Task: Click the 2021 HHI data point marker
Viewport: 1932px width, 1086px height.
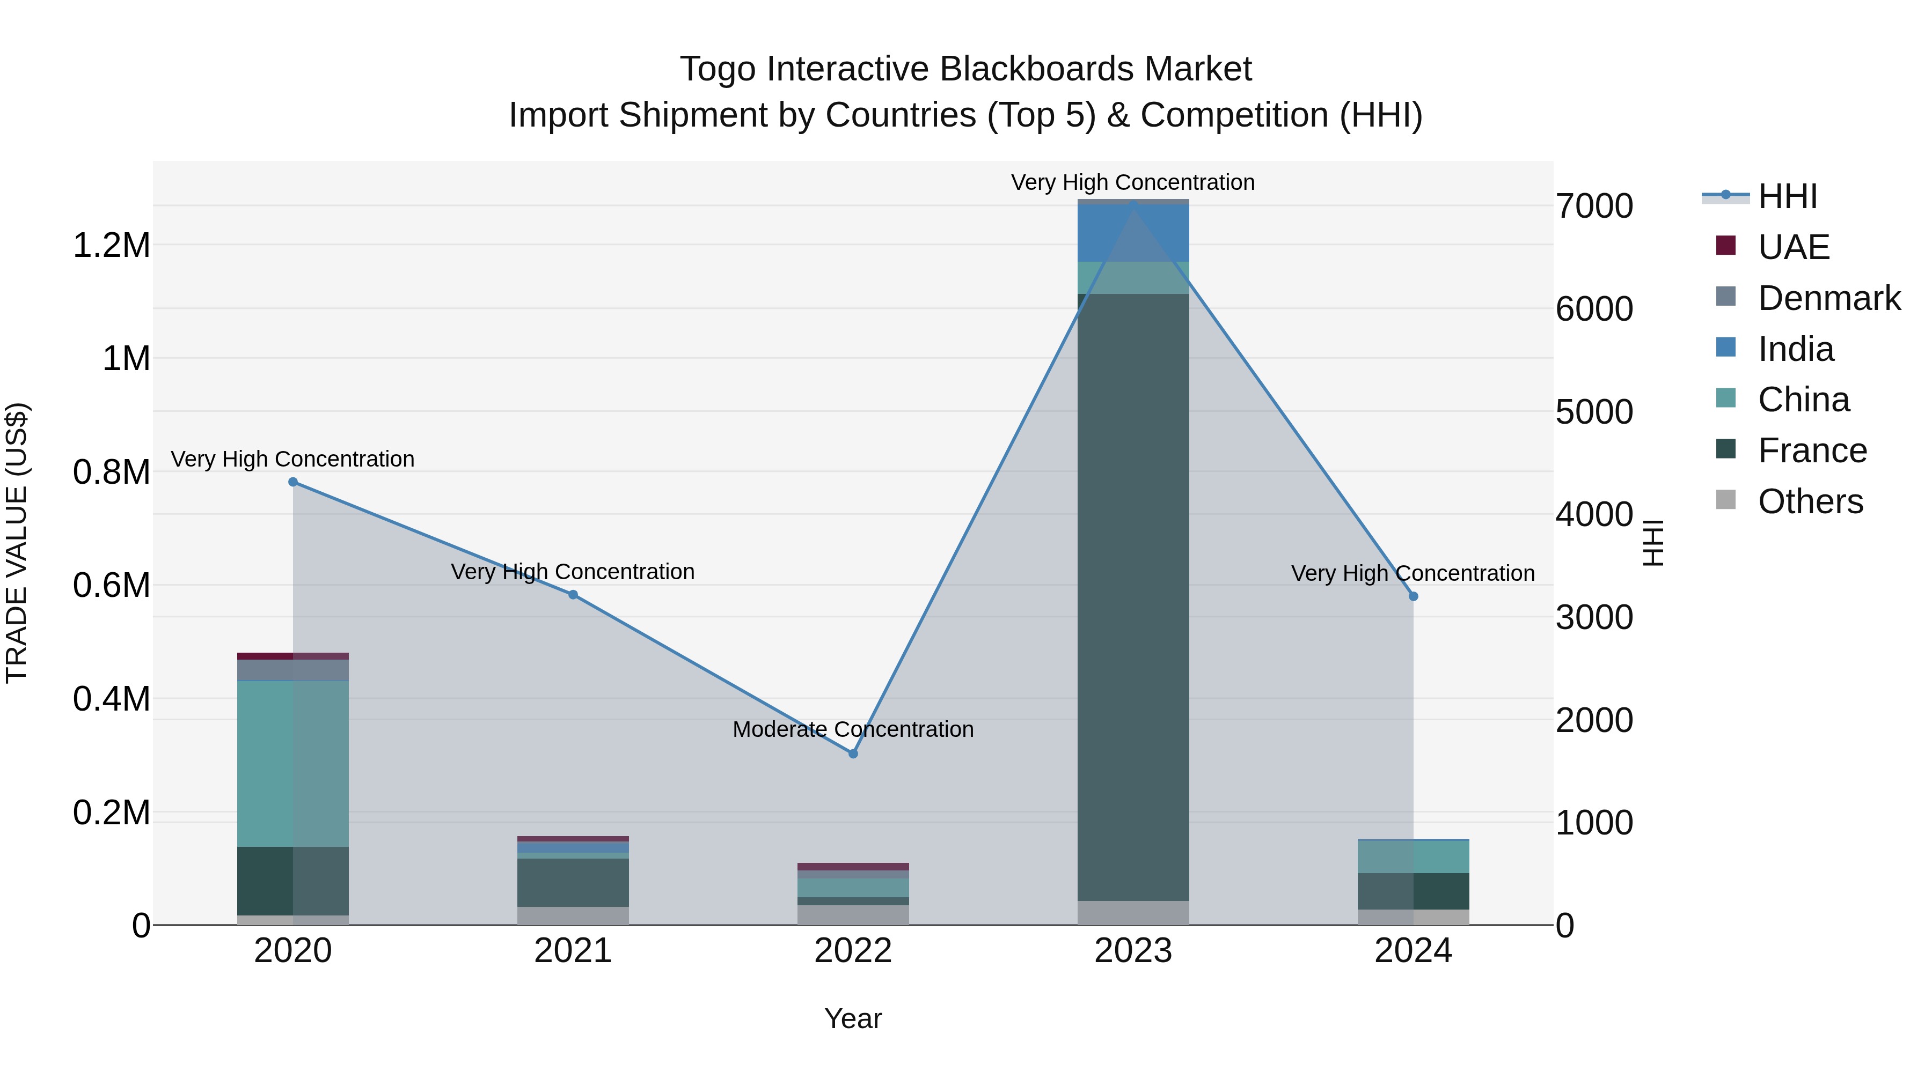Action: tap(573, 594)
